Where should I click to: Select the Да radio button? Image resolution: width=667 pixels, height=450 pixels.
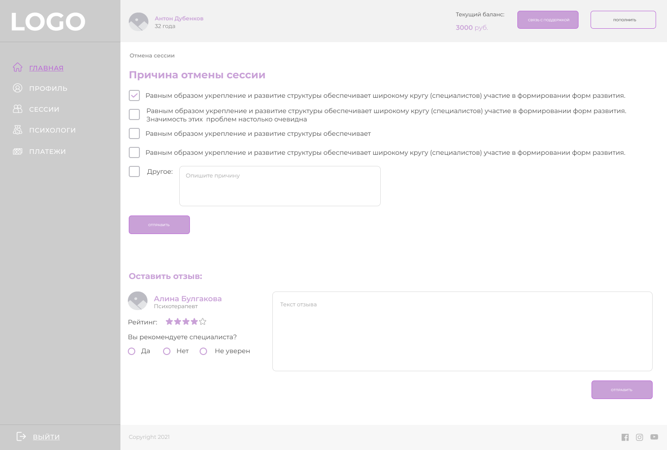tap(132, 351)
